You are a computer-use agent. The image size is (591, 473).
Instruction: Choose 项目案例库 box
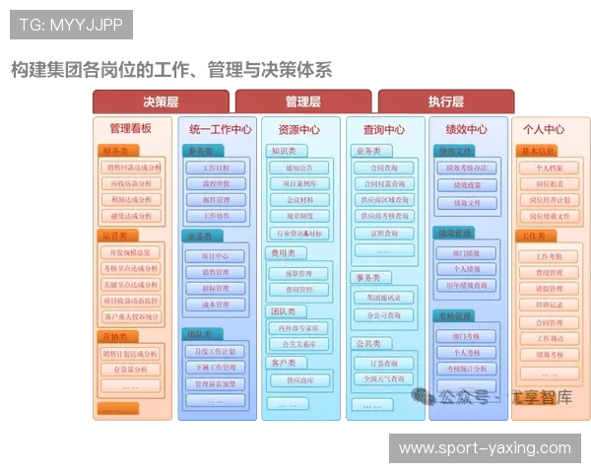[299, 183]
